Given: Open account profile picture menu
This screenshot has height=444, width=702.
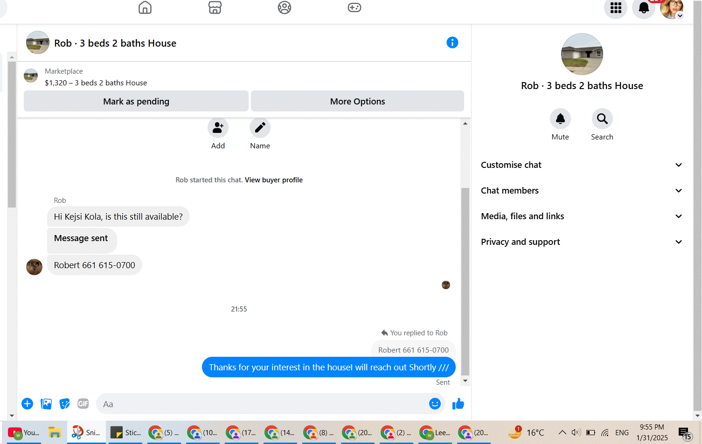Looking at the screenshot, I should pos(672,8).
